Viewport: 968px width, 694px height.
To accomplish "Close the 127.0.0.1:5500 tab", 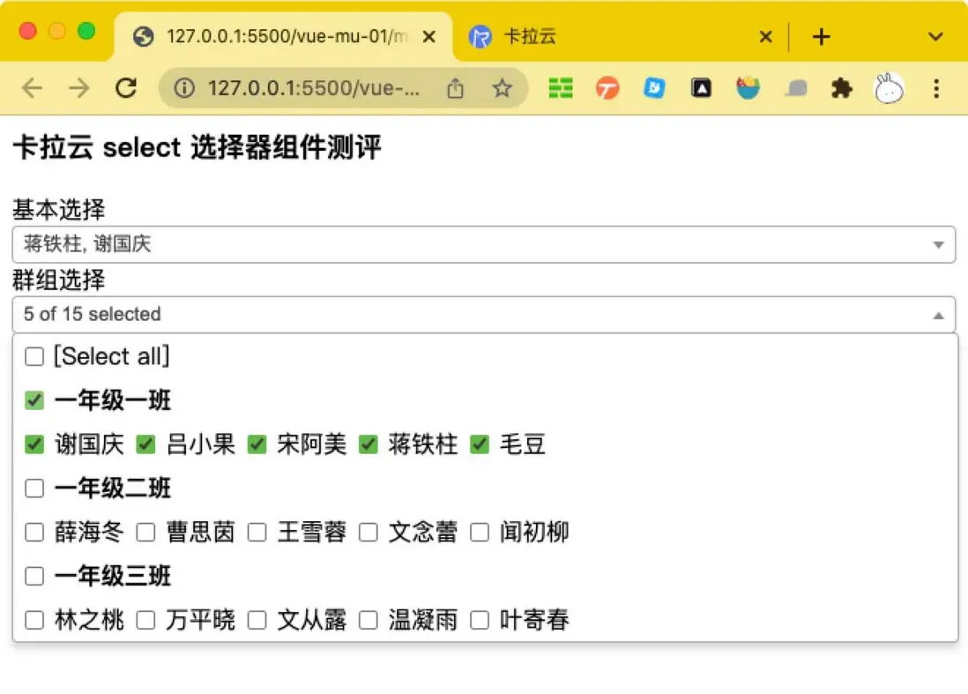I will tap(429, 36).
